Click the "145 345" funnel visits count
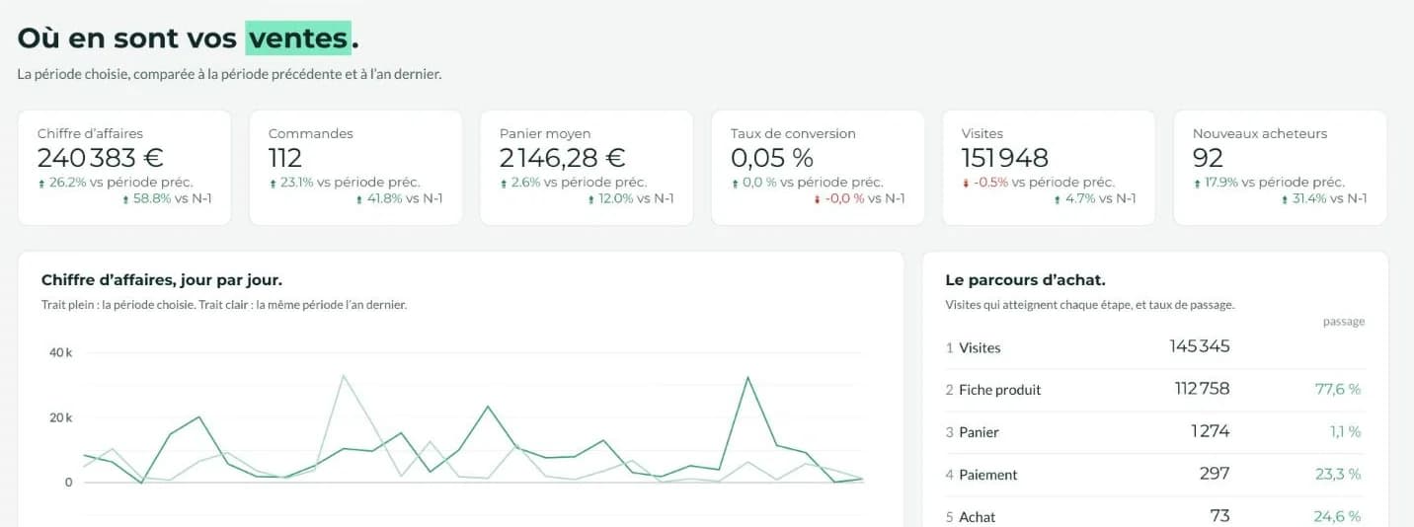The image size is (1414, 527). pos(1200,346)
